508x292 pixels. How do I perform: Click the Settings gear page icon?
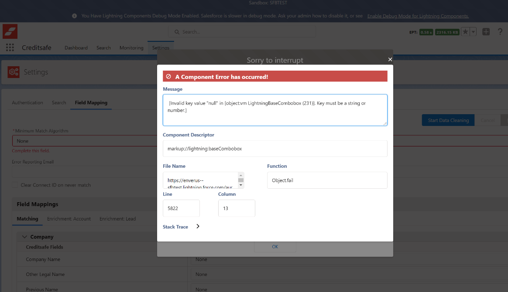[13, 72]
